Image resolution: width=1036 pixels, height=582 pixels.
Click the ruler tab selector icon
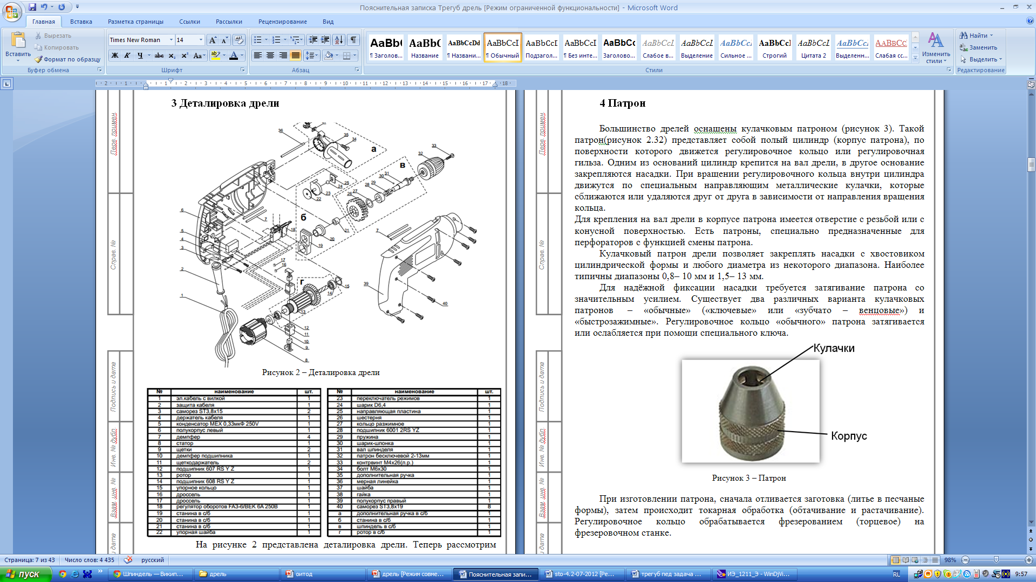coord(6,84)
